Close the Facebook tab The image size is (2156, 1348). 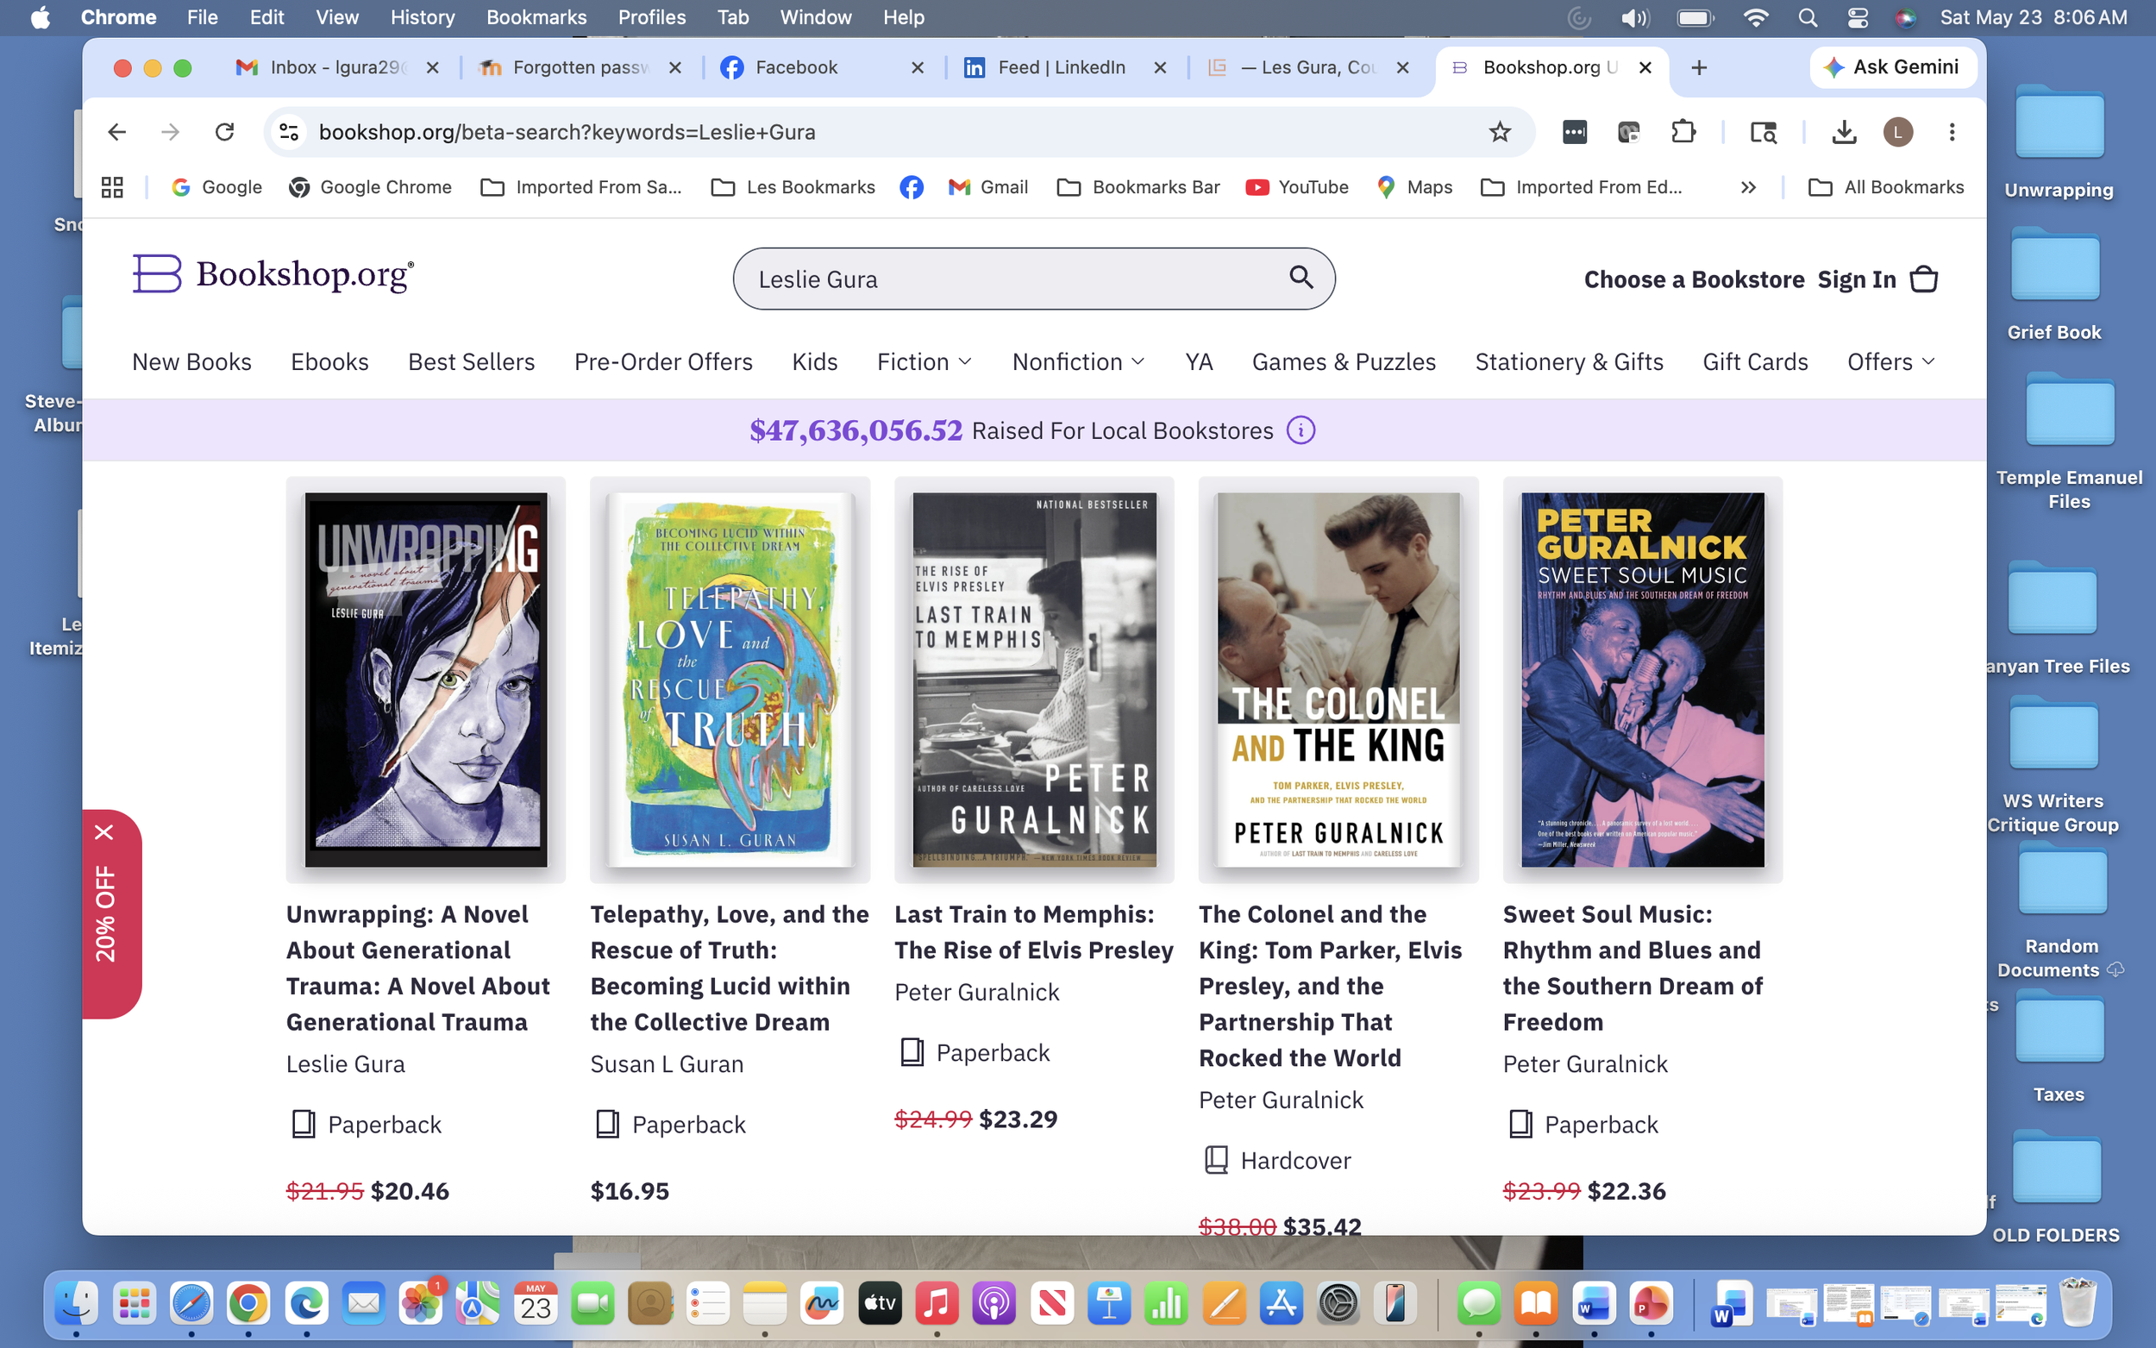point(917,68)
